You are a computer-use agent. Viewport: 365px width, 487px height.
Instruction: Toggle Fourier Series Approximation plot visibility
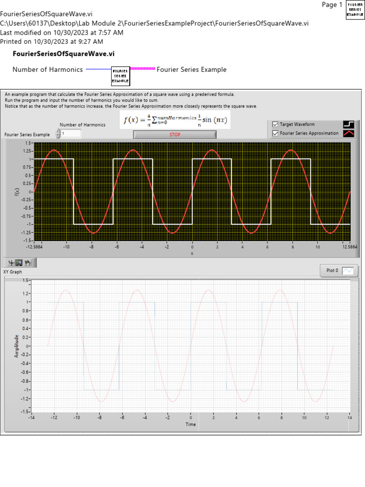(275, 134)
